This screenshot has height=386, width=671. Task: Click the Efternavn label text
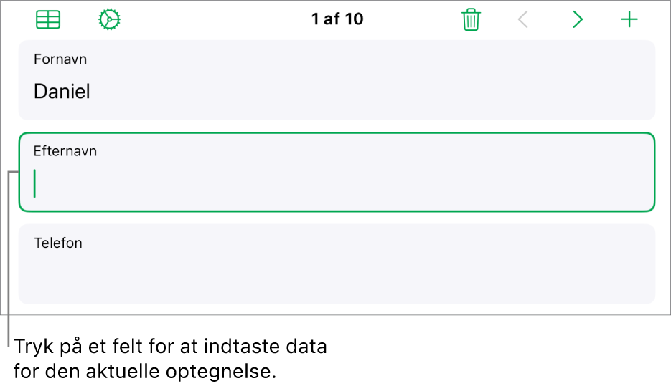click(65, 150)
